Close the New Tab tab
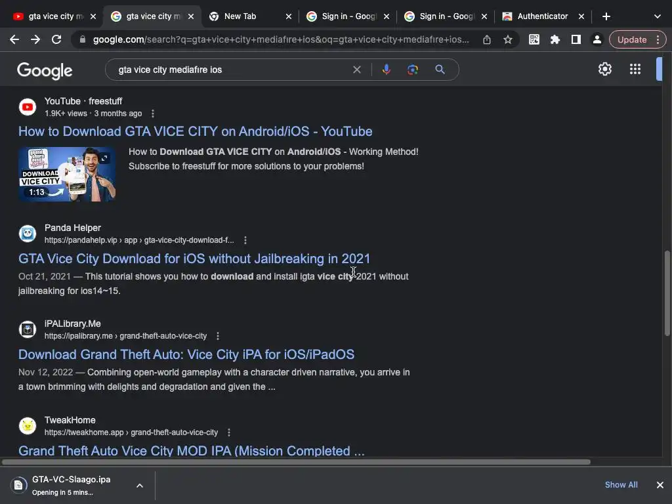Screen dimensions: 672x504 [289, 16]
